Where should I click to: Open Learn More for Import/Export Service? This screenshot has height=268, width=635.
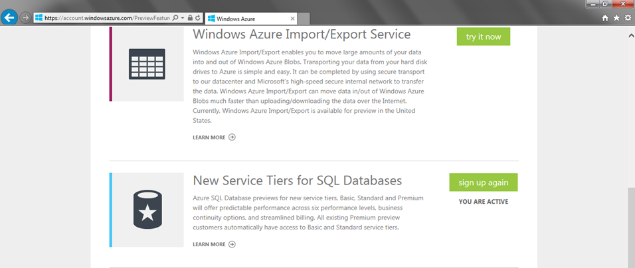point(214,137)
